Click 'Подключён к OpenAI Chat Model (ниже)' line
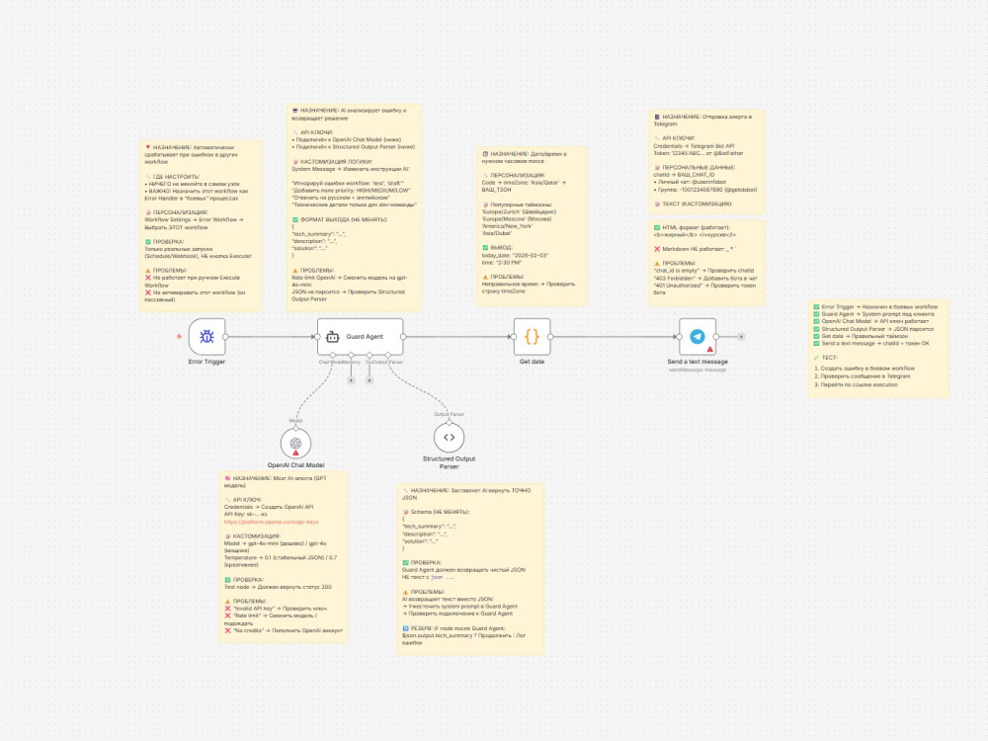Image resolution: width=988 pixels, height=741 pixels. (346, 140)
